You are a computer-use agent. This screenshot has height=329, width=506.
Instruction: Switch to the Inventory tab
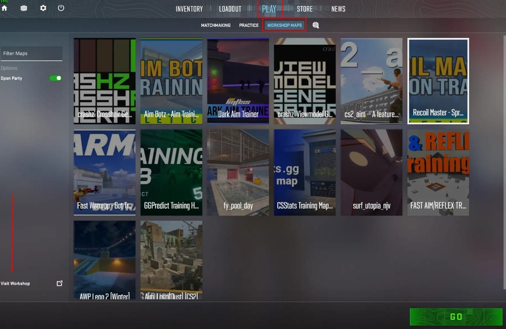pyautogui.click(x=189, y=9)
